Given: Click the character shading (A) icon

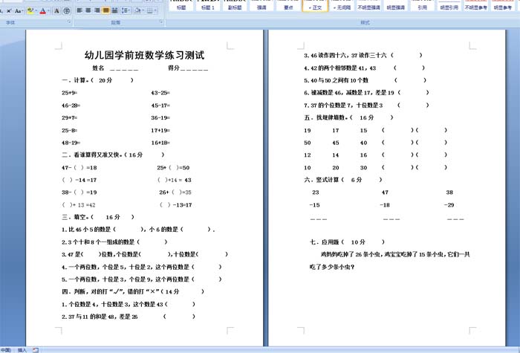Looking at the screenshot, I should [56, 11].
